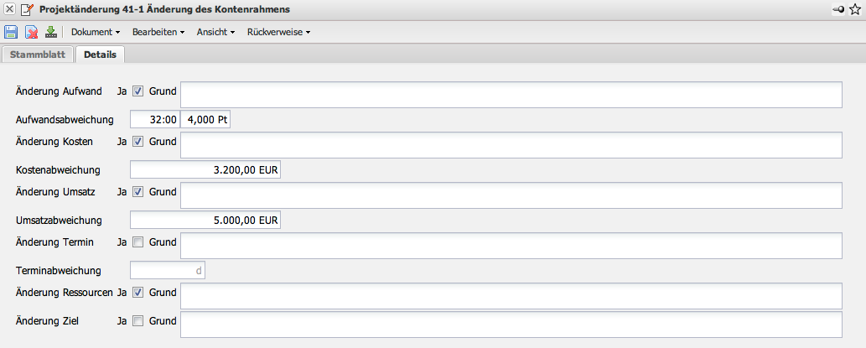Click the discard changes icon with red X

[31, 32]
